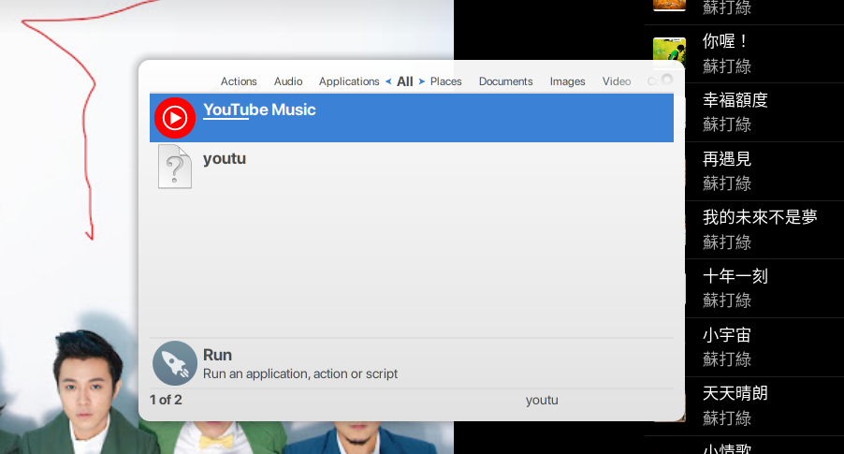Viewport: 844px width, 454px height.
Task: Open artist 蘇打綠 under 小宇宙
Action: point(727,359)
